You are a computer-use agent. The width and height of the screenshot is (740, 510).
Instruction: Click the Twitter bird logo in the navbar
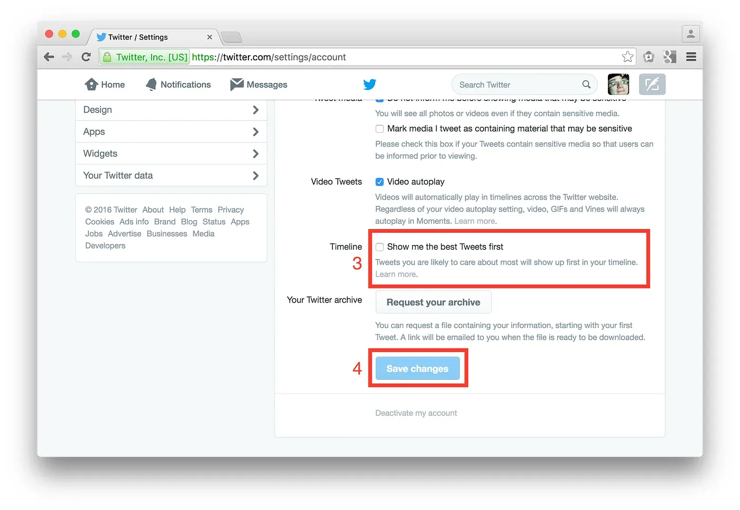coord(369,84)
